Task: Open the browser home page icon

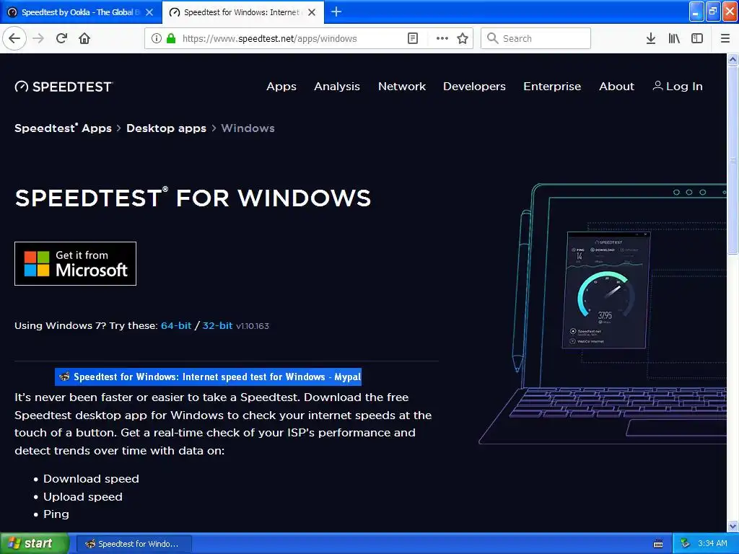Action: [x=84, y=38]
